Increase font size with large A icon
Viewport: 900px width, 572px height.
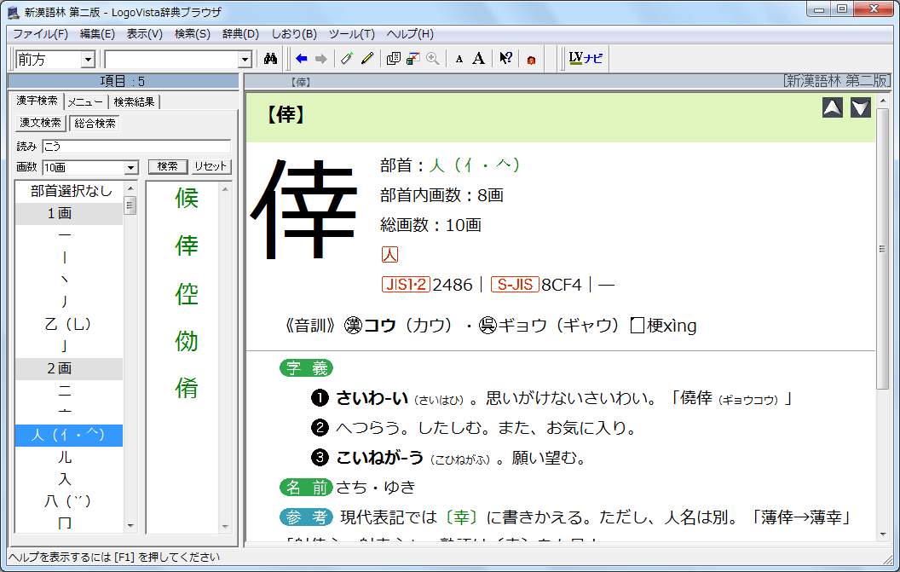pyautogui.click(x=478, y=59)
